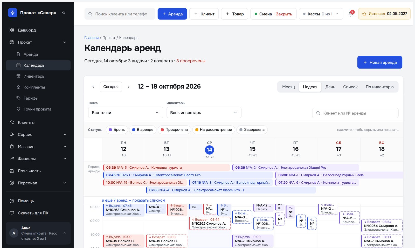Screen dimensions: 415x248
Task: Collapse sidebar with double chevron icon
Action: [64, 13]
